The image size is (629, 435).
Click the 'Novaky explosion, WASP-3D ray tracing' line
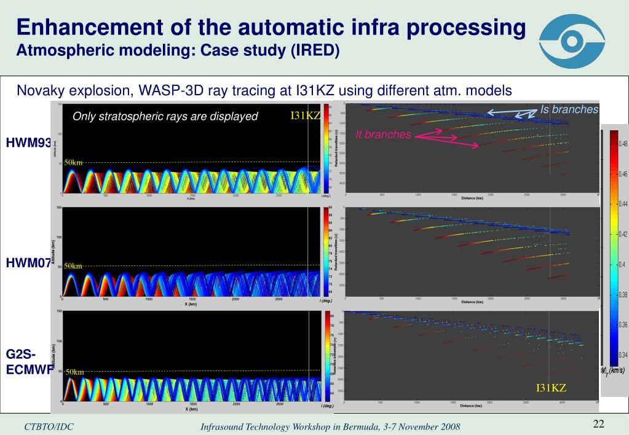[264, 90]
